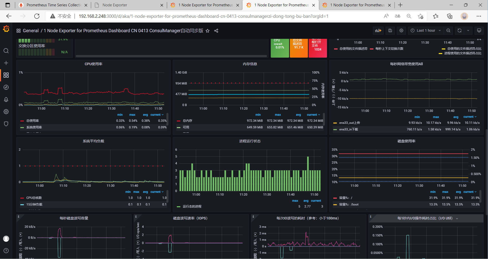
Task: Click the dashboards grid icon beside General
Action: 19,31
